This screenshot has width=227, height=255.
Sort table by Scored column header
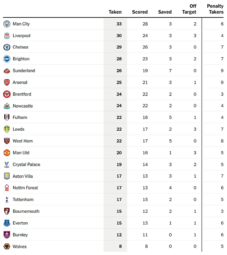(140, 12)
